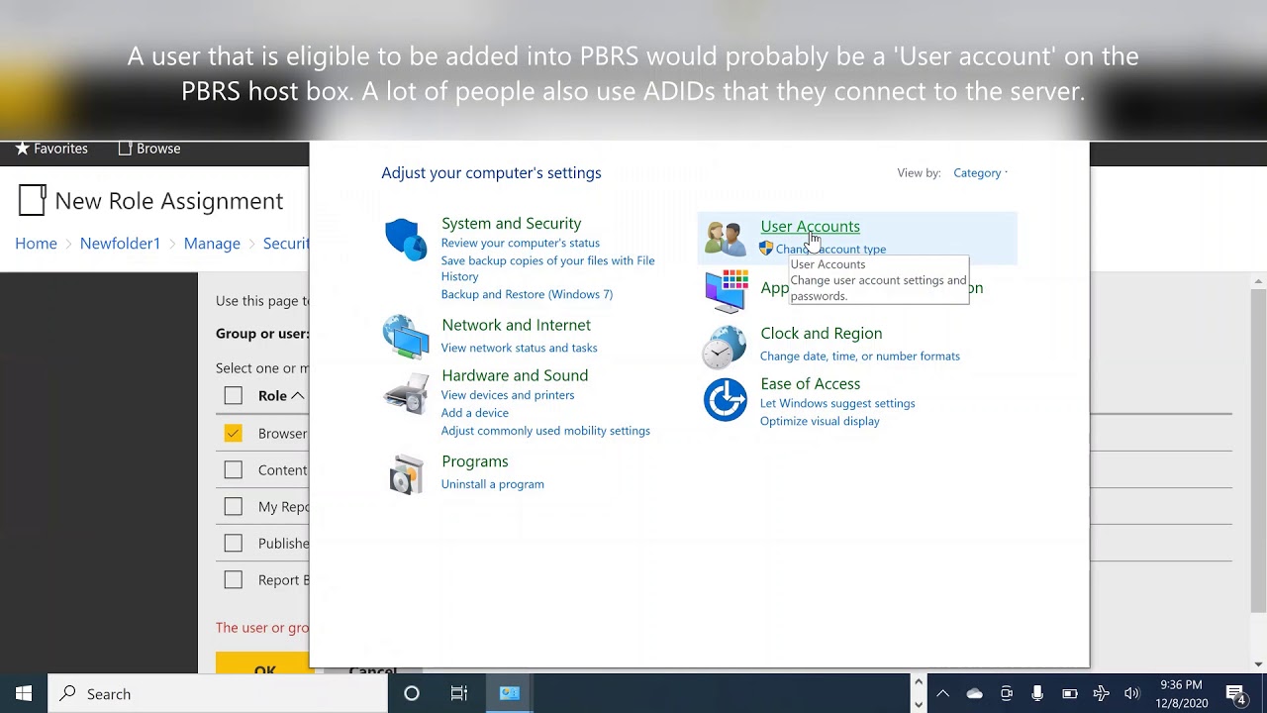Check the My Reports role checkbox
Viewport: 1267px width, 713px height.
233,506
